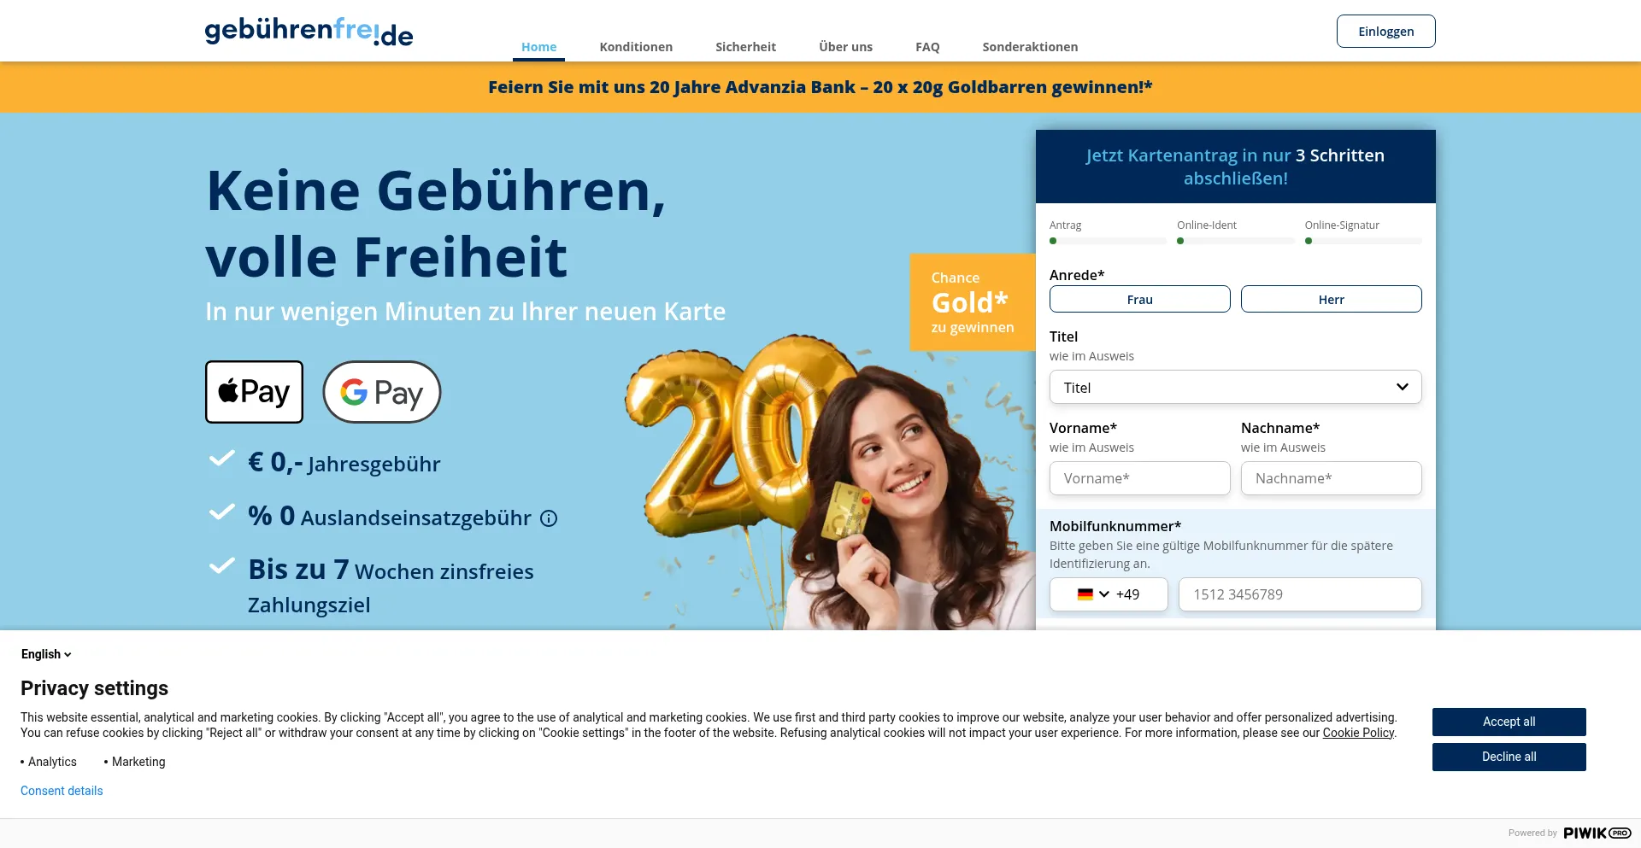Expand the Titel dropdown
The width and height of the screenshot is (1641, 848).
[x=1236, y=387]
